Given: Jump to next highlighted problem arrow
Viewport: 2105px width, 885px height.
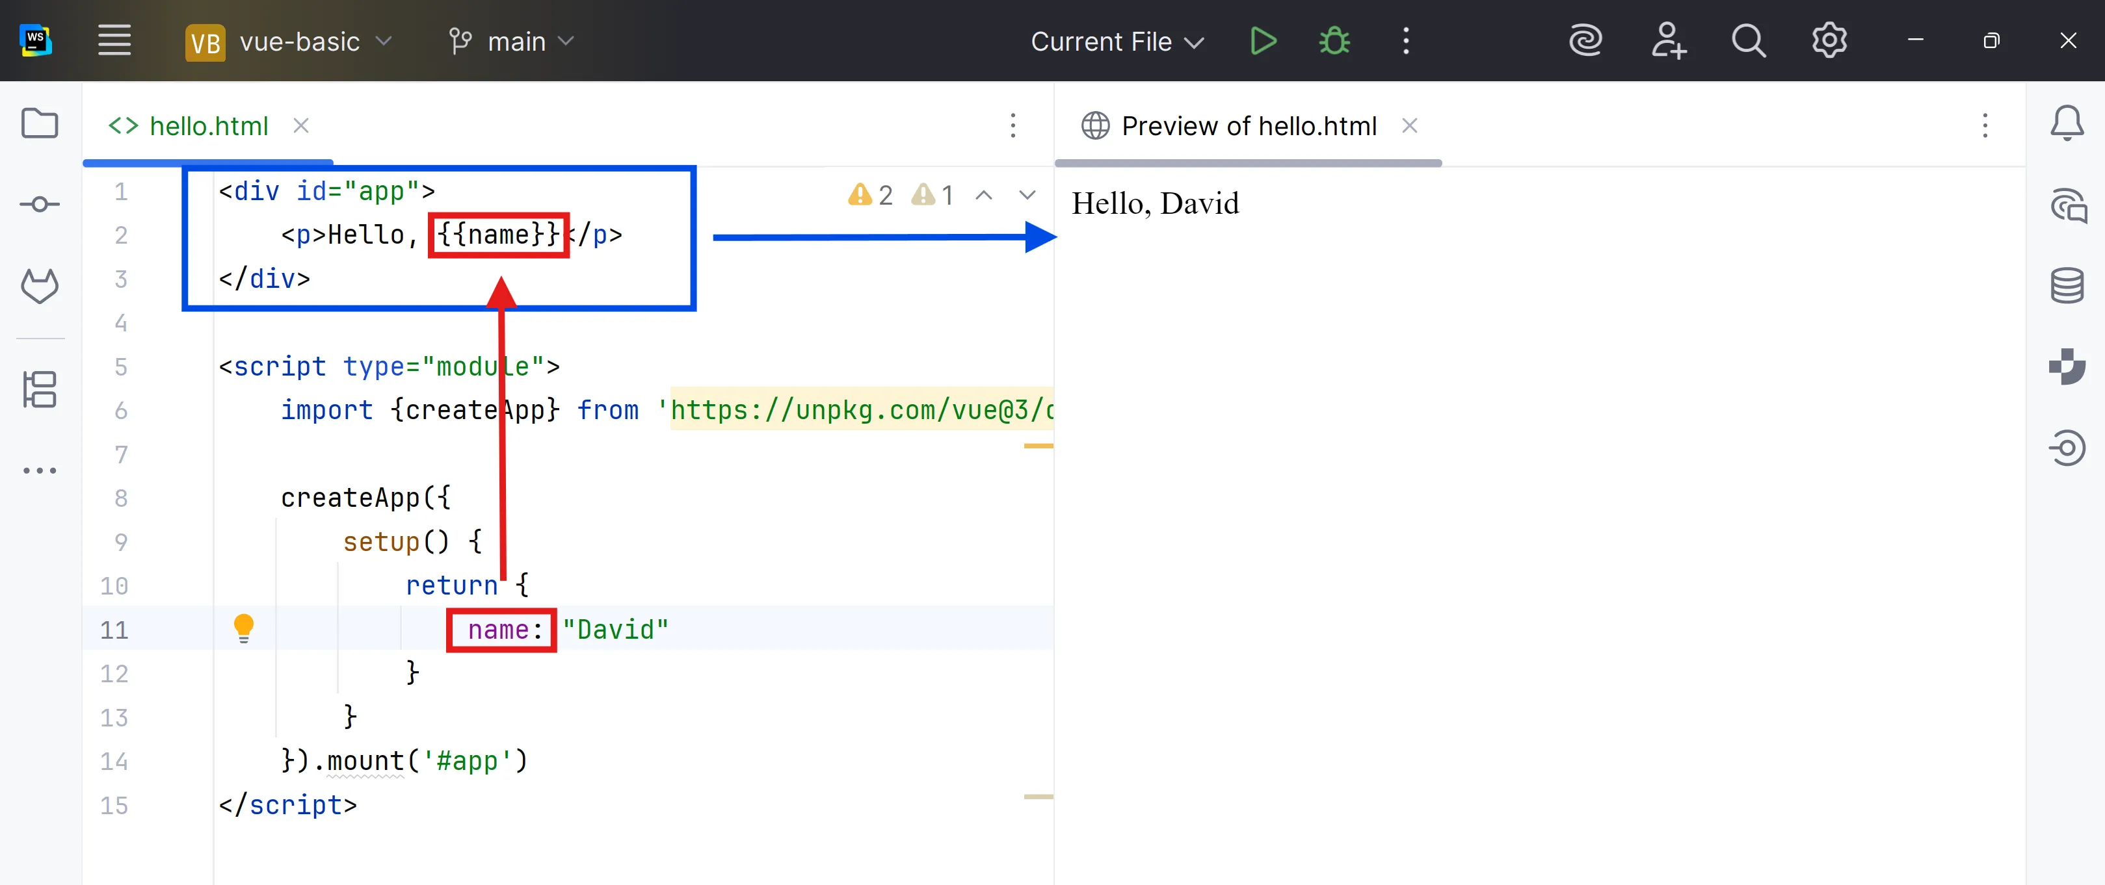Looking at the screenshot, I should (x=1027, y=194).
